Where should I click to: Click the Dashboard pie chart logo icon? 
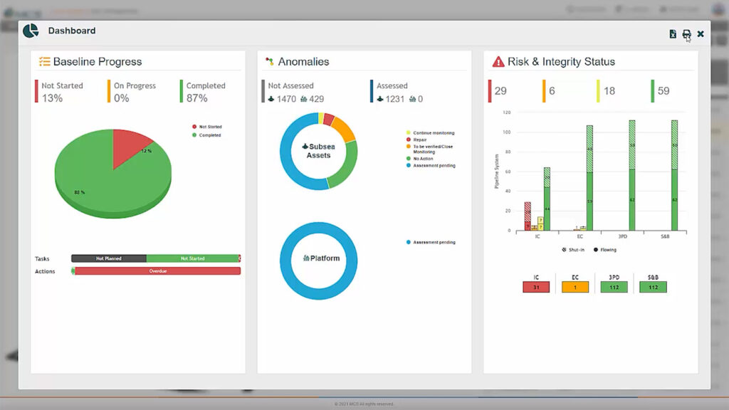click(x=31, y=31)
